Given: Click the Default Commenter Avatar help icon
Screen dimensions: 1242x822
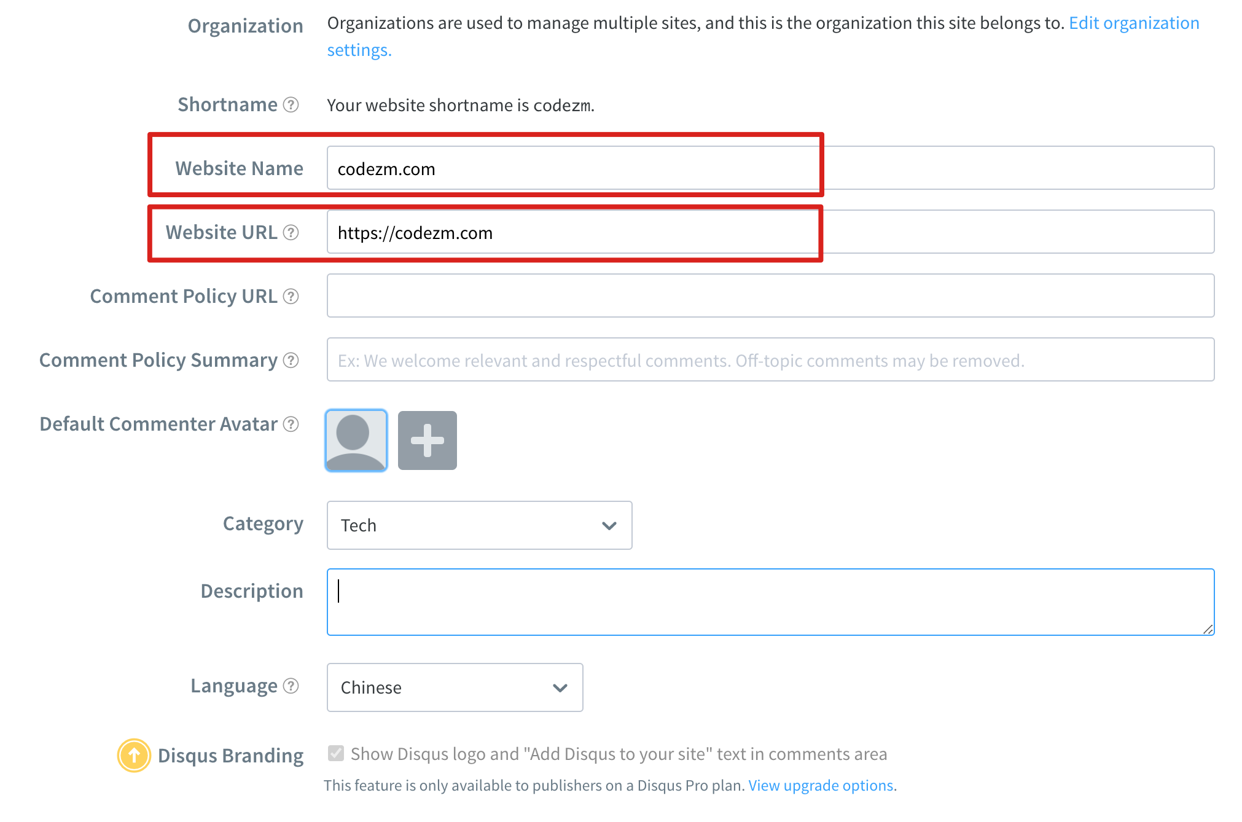Looking at the screenshot, I should point(291,425).
